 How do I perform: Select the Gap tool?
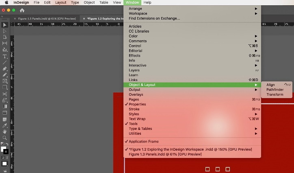(5, 43)
